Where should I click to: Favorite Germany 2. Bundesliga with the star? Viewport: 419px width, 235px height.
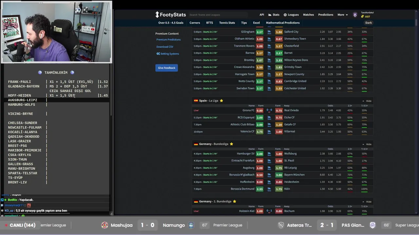234,201
